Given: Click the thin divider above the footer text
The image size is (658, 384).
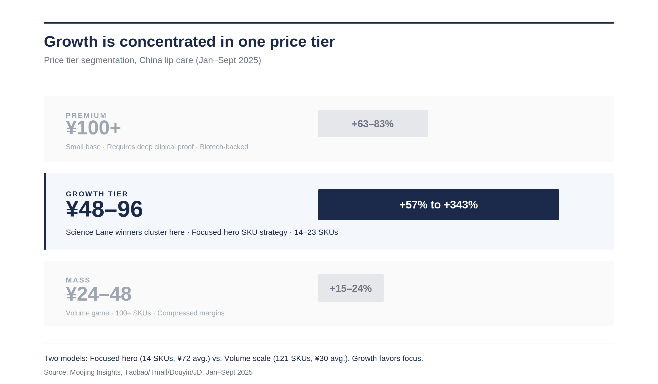Looking at the screenshot, I should pos(329,343).
